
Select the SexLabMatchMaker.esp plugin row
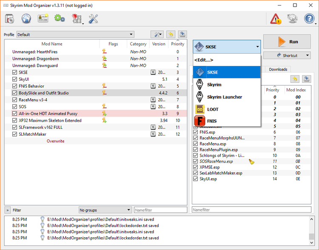pos(251,173)
